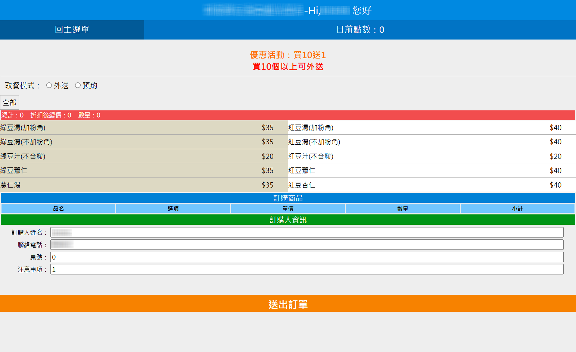Click the 數量 column header in order table
The height and width of the screenshot is (352, 576).
pyautogui.click(x=403, y=209)
